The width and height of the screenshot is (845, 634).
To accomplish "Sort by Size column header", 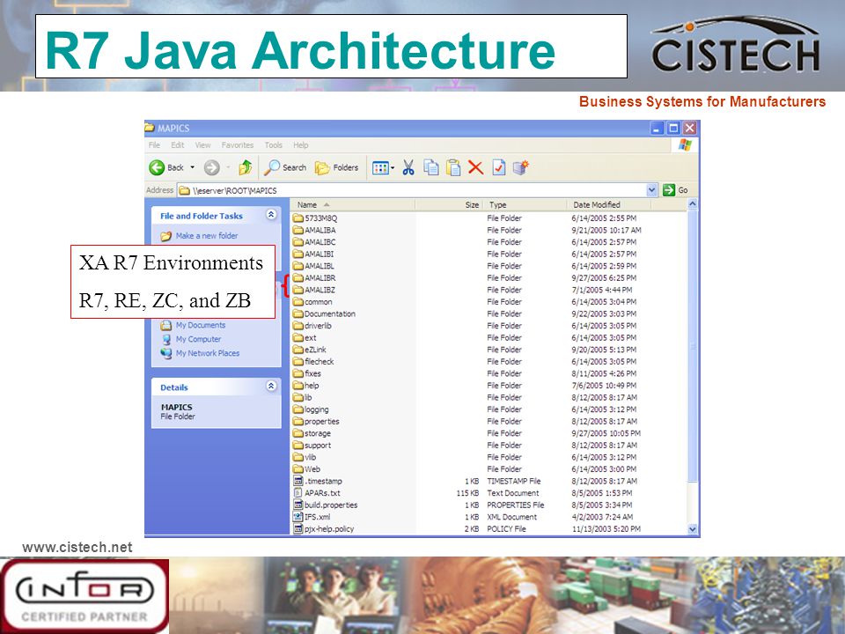I will click(x=448, y=205).
